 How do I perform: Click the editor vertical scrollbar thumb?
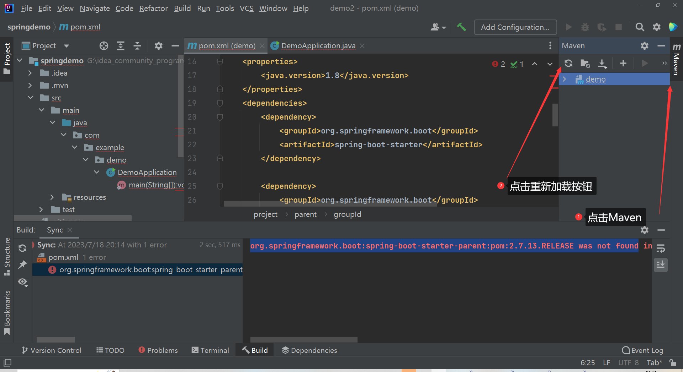click(x=555, y=115)
